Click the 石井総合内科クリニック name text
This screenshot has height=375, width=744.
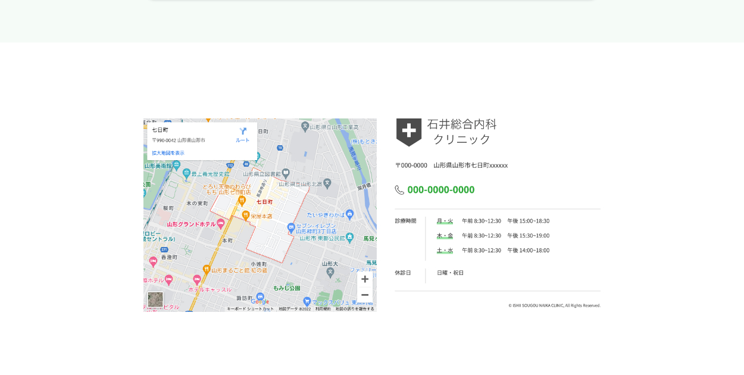point(461,132)
